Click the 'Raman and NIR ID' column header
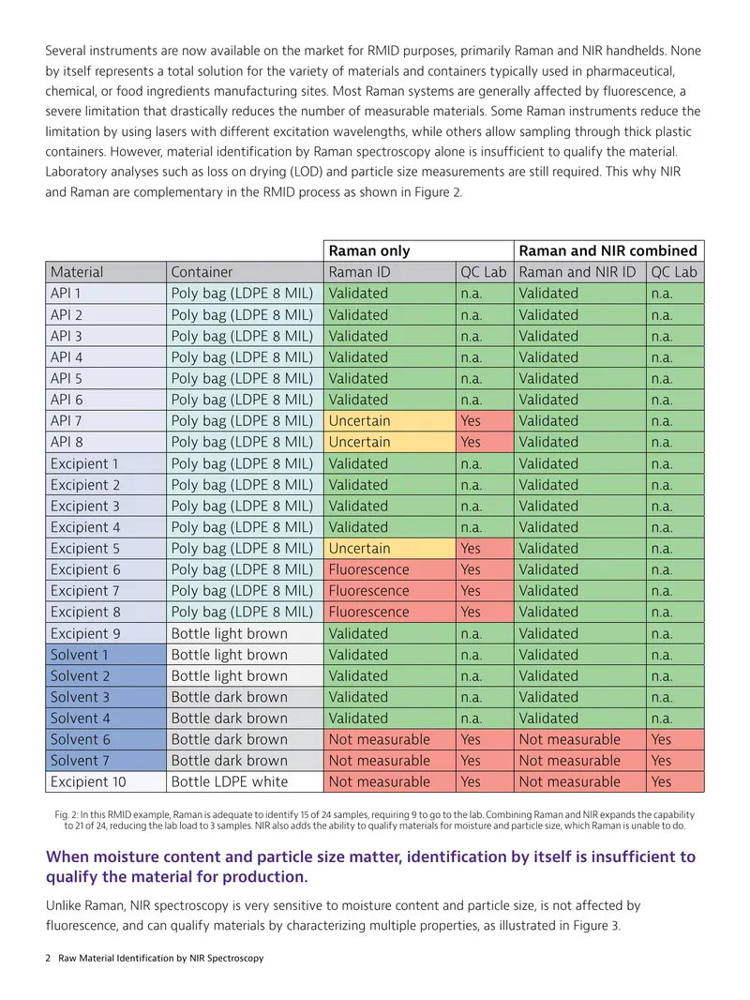Image resolution: width=750 pixels, height=1000 pixels. 580,272
